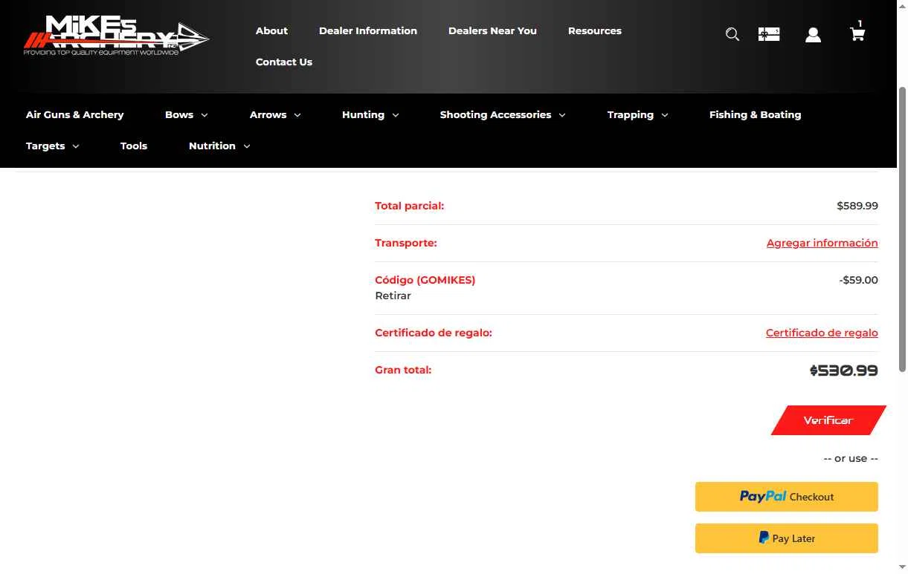Open the Resources menu item
Screen dimensions: 908x574
click(595, 30)
